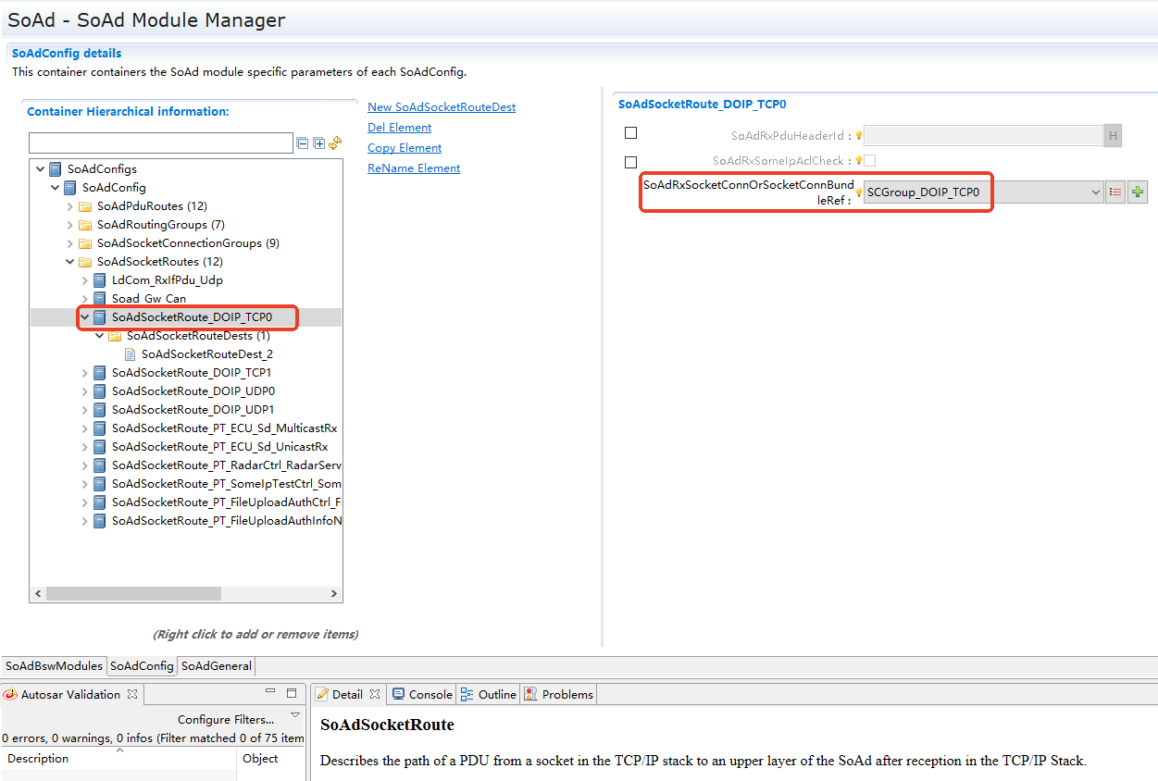
Task: Click the green plus add reference icon
Action: (1138, 192)
